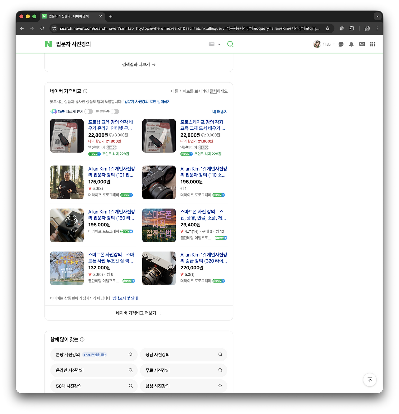Reload the page with refresh icon

click(x=42, y=28)
